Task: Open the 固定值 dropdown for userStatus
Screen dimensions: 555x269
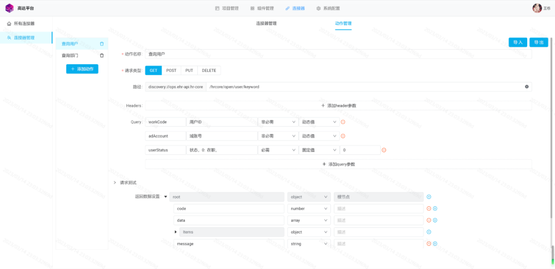Action: click(x=319, y=150)
